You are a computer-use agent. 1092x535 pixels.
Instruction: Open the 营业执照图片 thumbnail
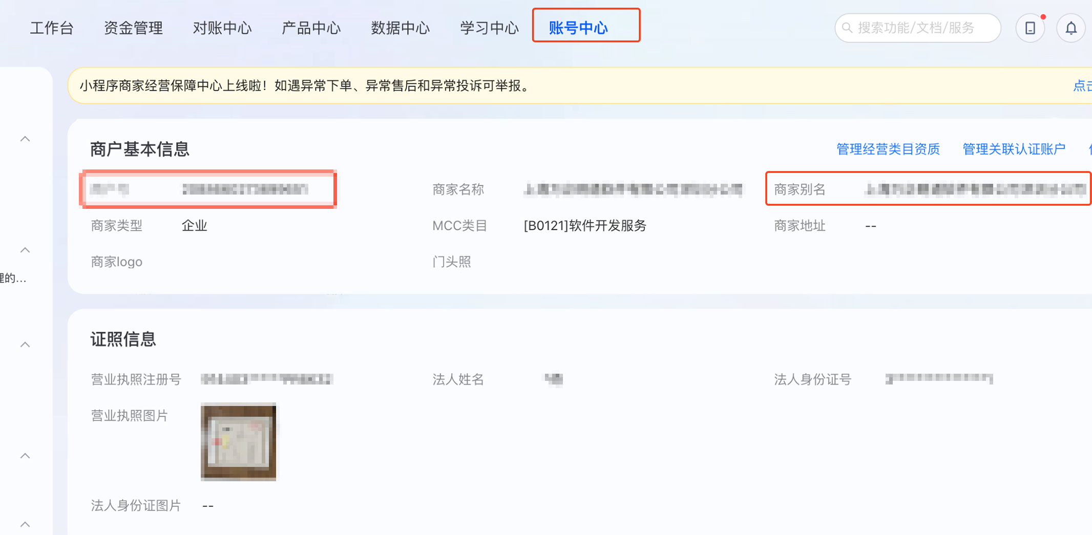tap(239, 441)
